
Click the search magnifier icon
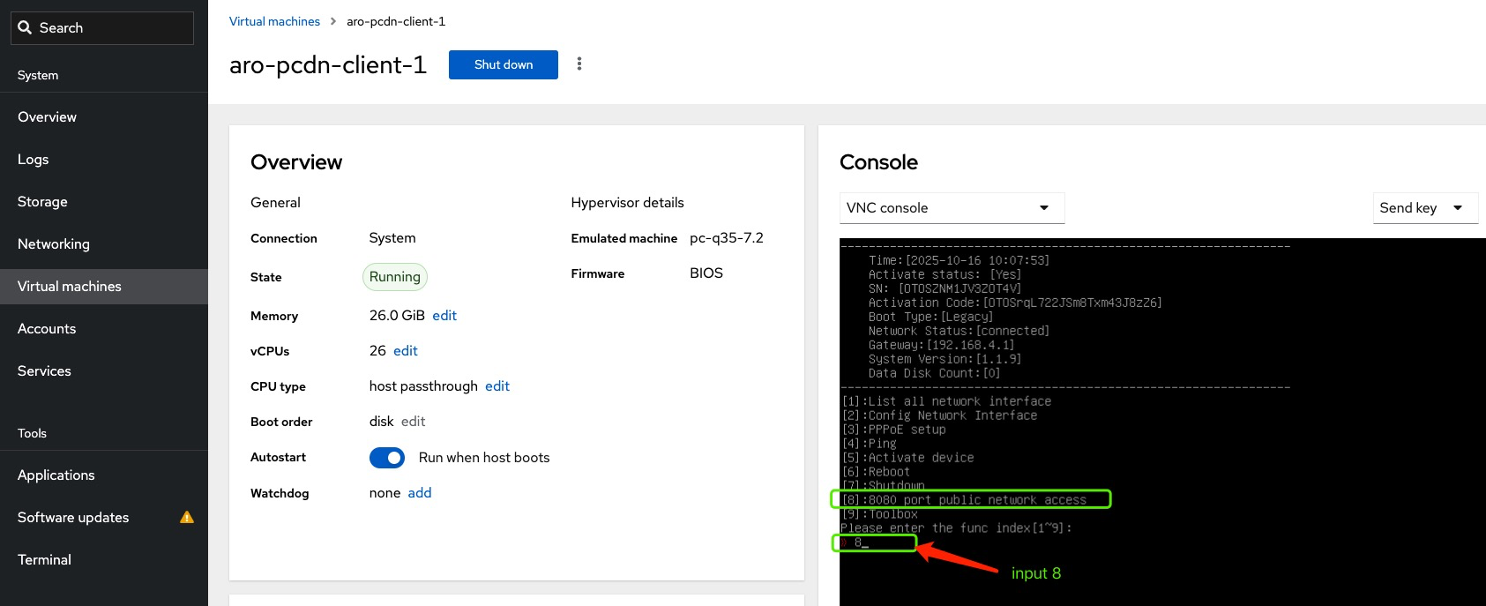pos(25,28)
